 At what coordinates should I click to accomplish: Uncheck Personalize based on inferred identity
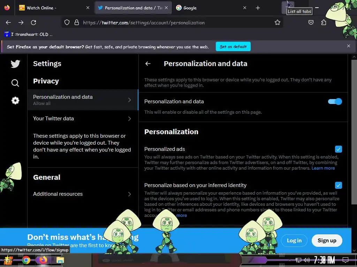pos(338,185)
